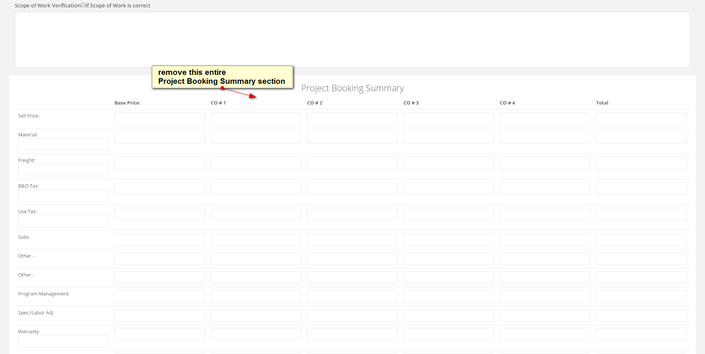Focus the Sell Price Base Price field
The height and width of the screenshot is (354, 705).
pyautogui.click(x=160, y=119)
